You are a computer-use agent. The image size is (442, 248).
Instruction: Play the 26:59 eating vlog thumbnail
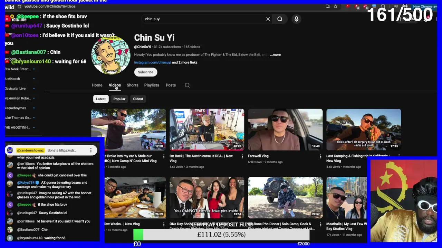(135, 198)
